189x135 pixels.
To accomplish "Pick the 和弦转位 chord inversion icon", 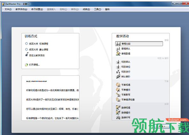I will pyautogui.click(x=118, y=67).
